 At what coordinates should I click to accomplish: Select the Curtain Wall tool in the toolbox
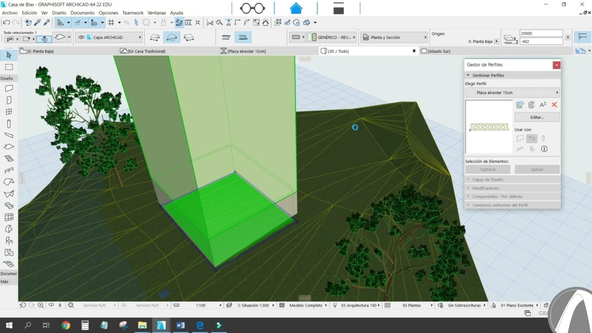9,217
